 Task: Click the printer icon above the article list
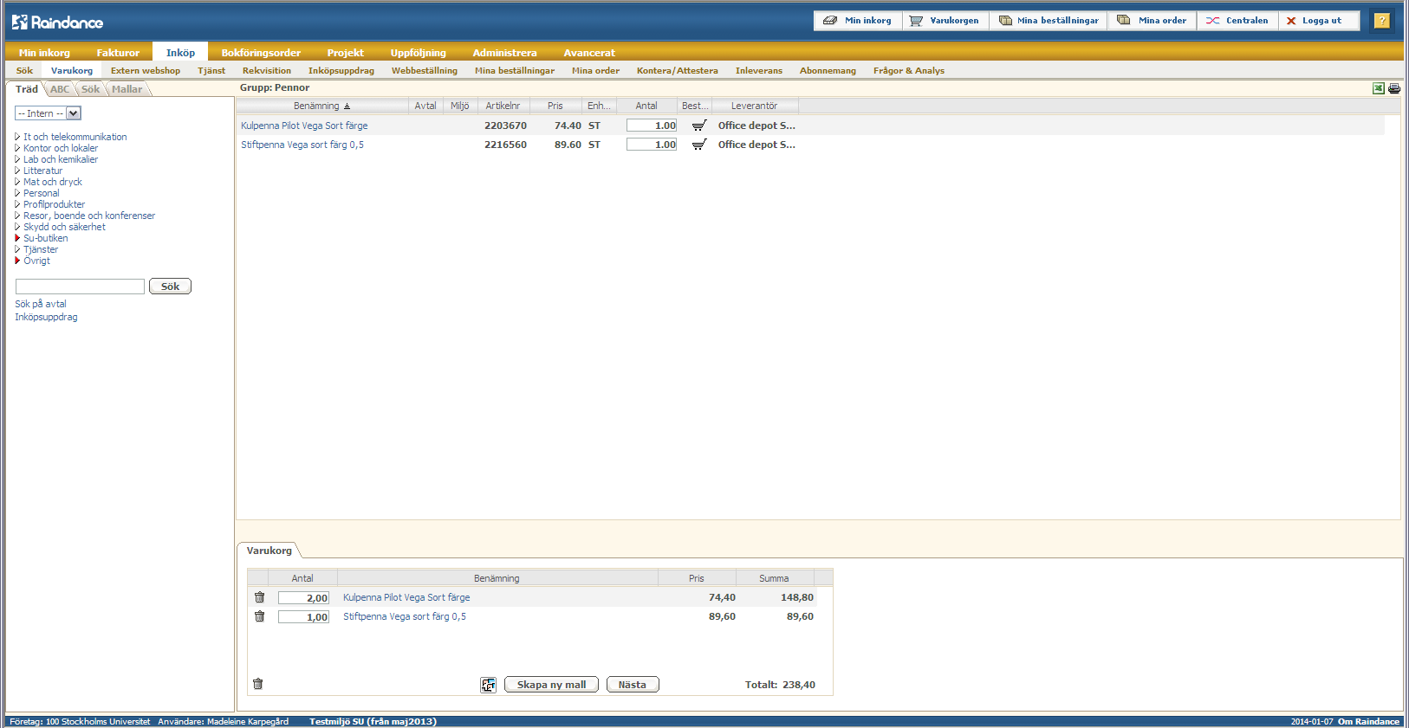(x=1394, y=88)
